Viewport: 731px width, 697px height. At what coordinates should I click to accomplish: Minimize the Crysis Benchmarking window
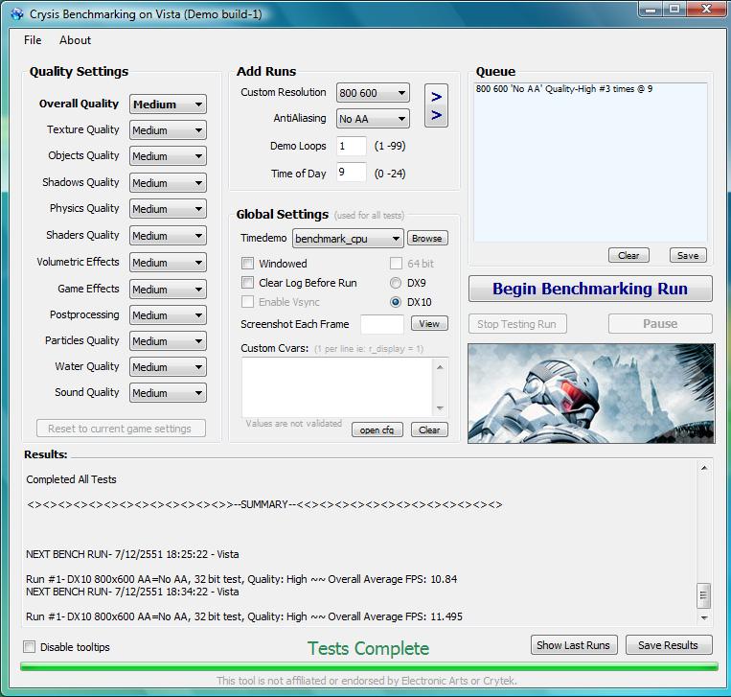point(651,9)
